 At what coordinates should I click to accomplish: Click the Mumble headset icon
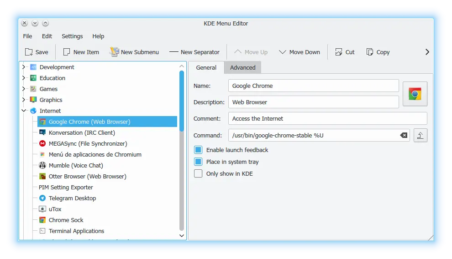[42, 165]
